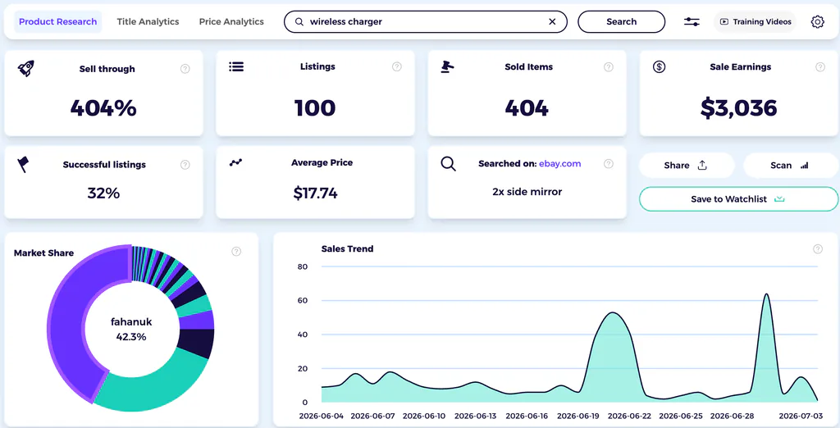Screen dimensions: 840x428
Task: Click Market Share help question mark
Action: coord(236,251)
